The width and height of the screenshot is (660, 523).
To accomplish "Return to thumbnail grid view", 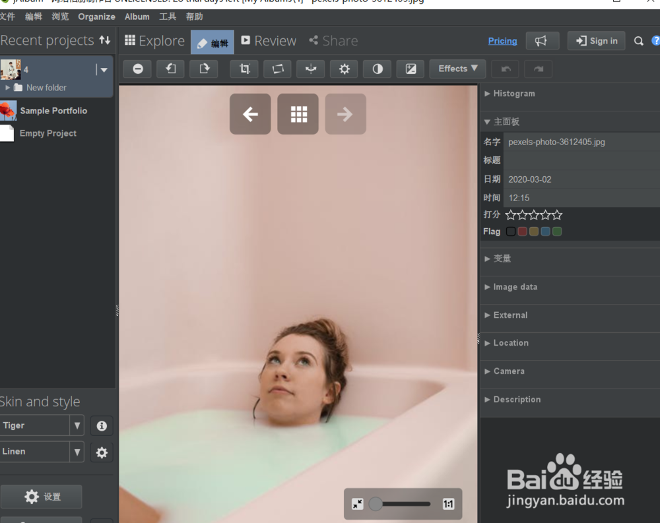I will click(x=298, y=114).
